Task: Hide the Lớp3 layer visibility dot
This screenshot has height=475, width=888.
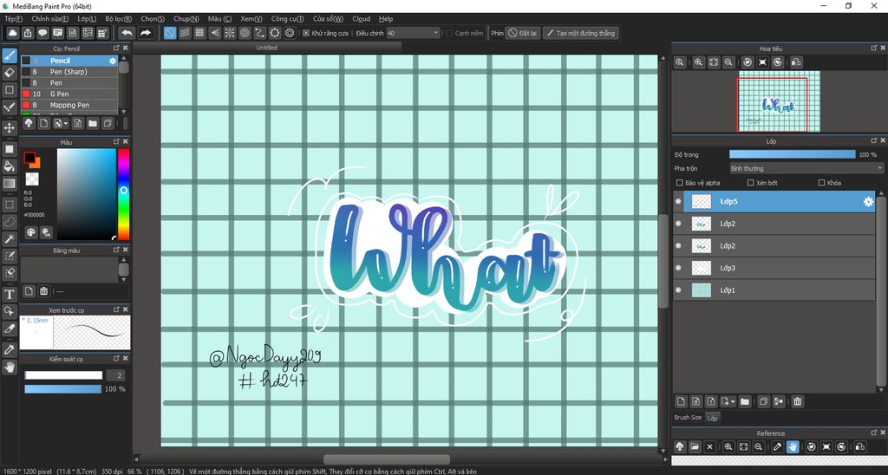Action: (x=678, y=268)
